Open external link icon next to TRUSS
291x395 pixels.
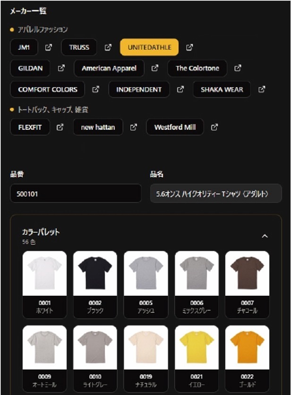click(108, 47)
